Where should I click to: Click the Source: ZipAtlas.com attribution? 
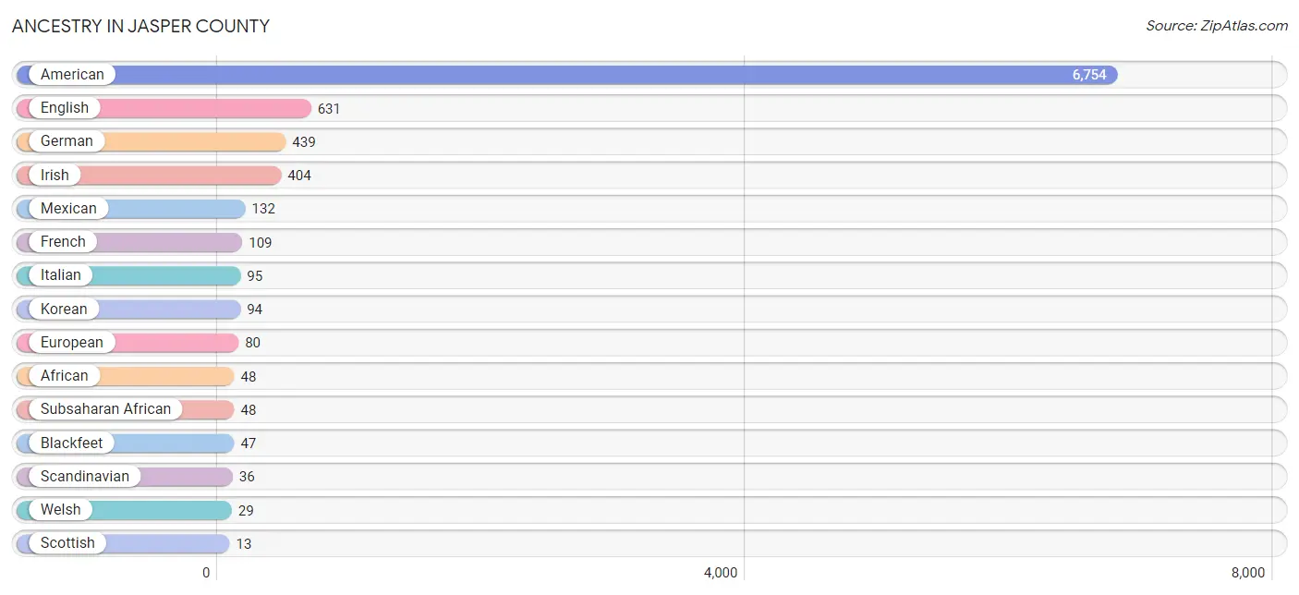click(x=1217, y=26)
